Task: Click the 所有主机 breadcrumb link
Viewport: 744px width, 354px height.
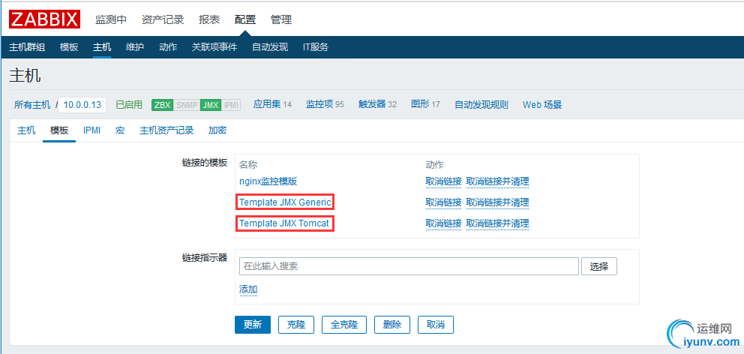Action: point(31,105)
